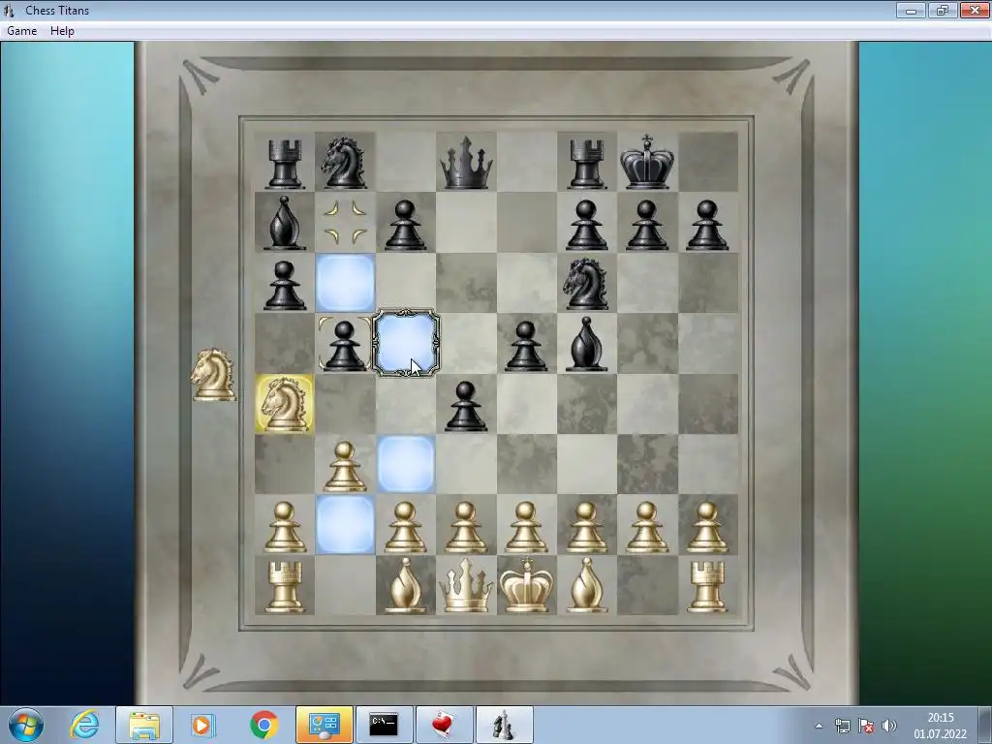Select the white king
The width and height of the screenshot is (992, 744).
(526, 584)
